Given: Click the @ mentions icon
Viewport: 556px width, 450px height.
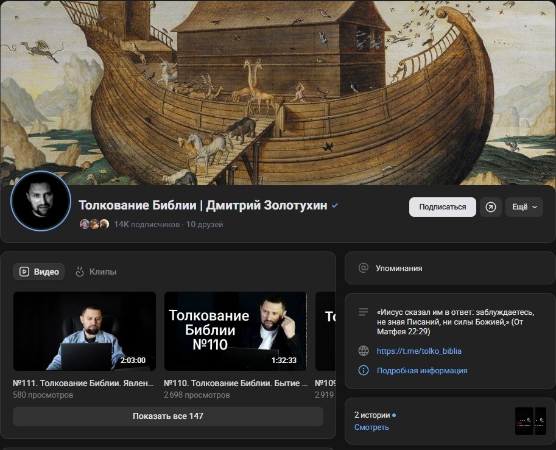Looking at the screenshot, I should click(x=364, y=268).
